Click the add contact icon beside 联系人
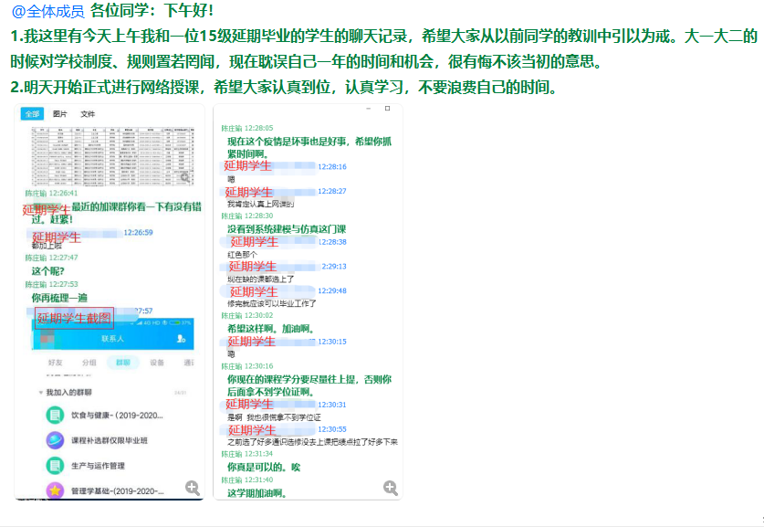The image size is (764, 527). (181, 339)
